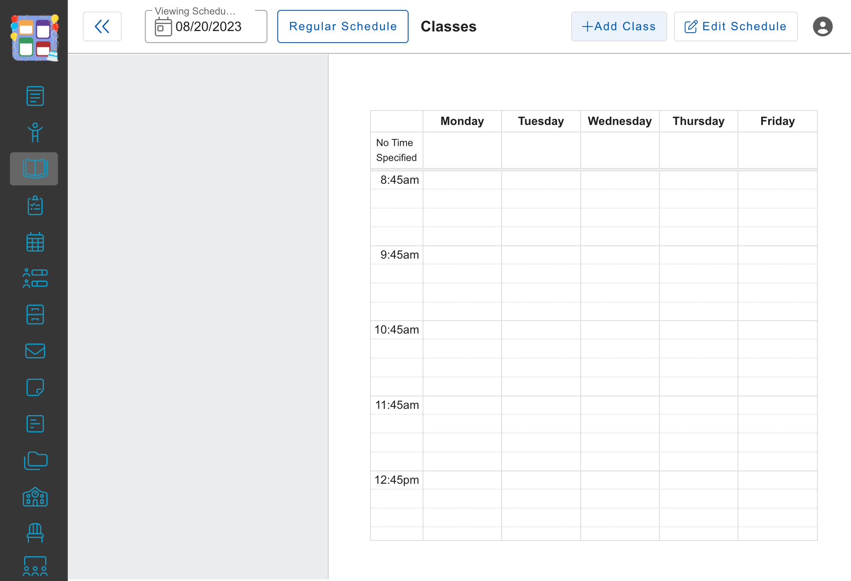The height and width of the screenshot is (581, 851).
Task: Click the Friday column header
Action: point(777,121)
